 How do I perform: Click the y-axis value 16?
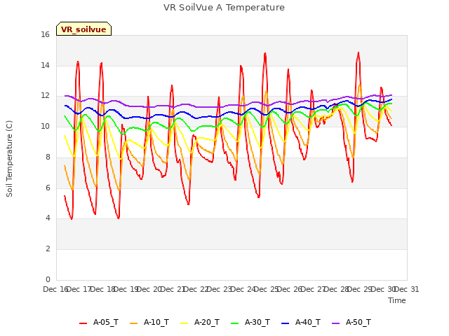pyautogui.click(x=45, y=35)
